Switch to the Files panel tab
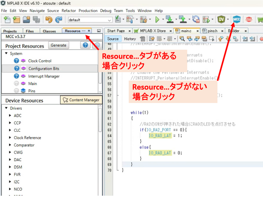The image size is (263, 197). pyautogui.click(x=30, y=31)
